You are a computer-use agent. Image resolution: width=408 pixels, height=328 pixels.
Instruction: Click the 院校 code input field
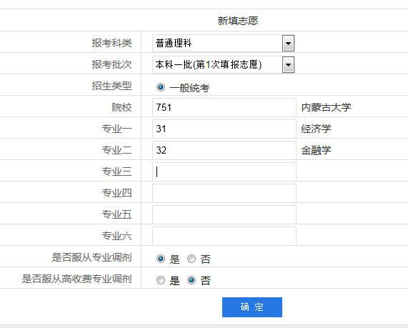pyautogui.click(x=224, y=107)
